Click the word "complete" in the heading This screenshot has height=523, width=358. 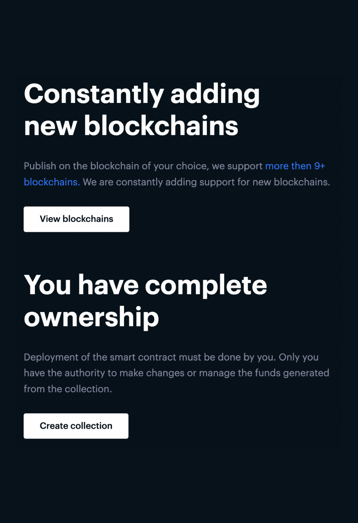pos(206,285)
